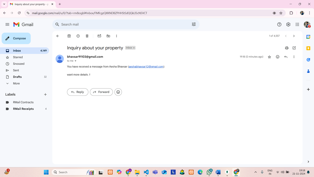This screenshot has height=177, width=314.
Task: Toggle the main menu hamburger sidebar
Action: click(7, 25)
